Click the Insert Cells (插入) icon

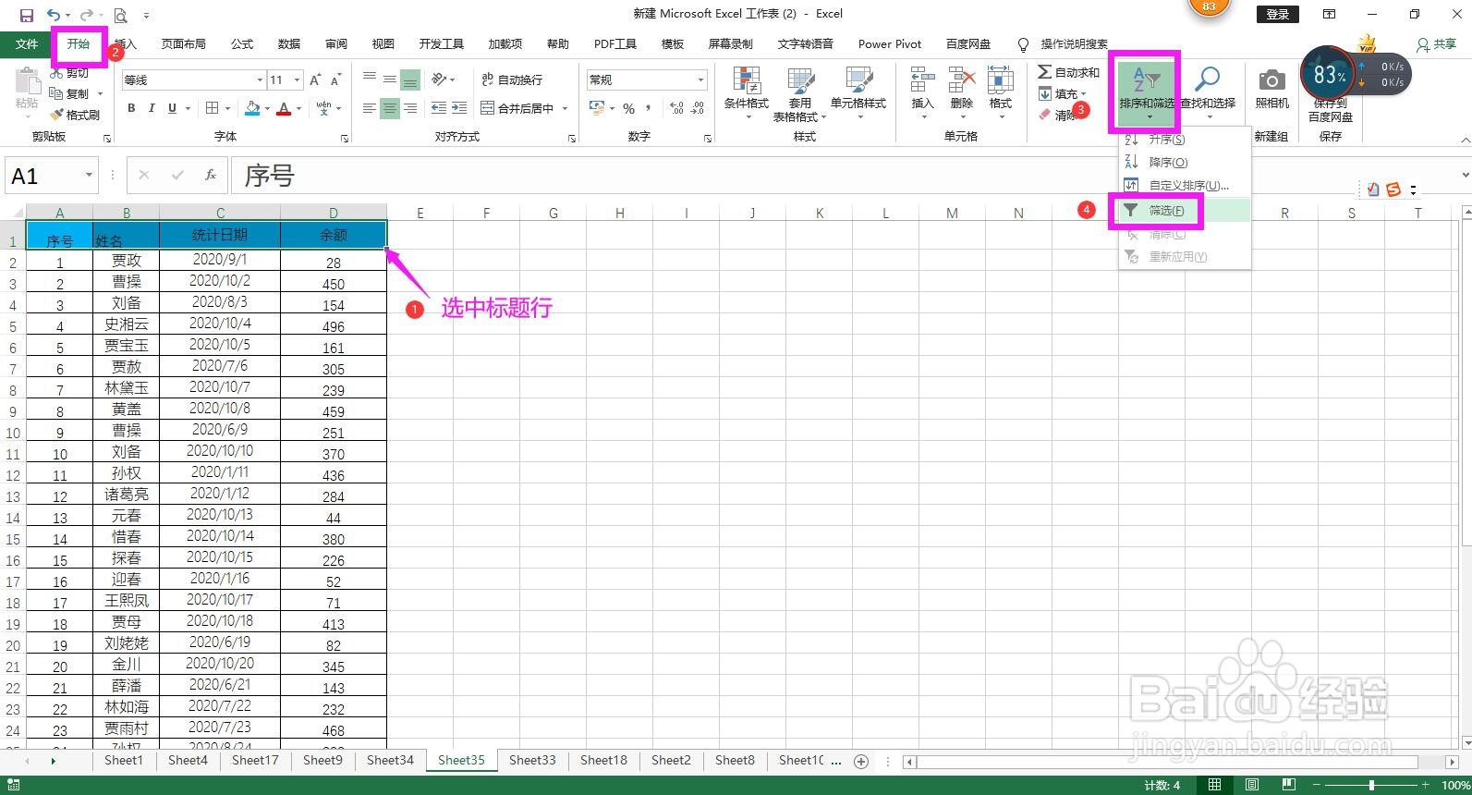922,80
